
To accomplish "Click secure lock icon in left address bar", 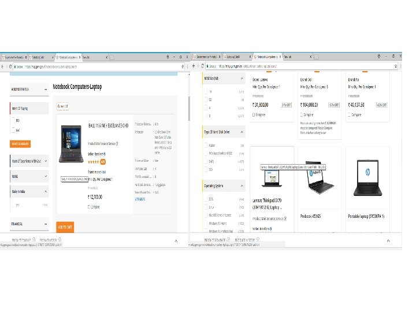I will [x=15, y=67].
